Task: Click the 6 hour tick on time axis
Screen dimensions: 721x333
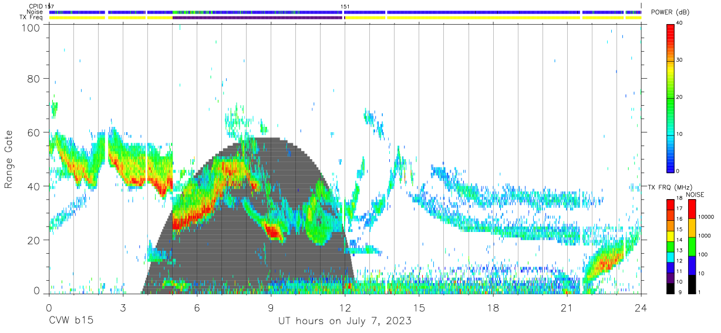Action: [x=197, y=308]
